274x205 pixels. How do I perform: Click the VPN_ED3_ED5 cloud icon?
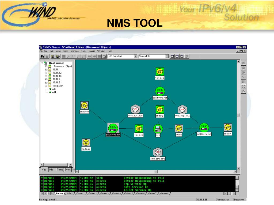click(x=158, y=152)
